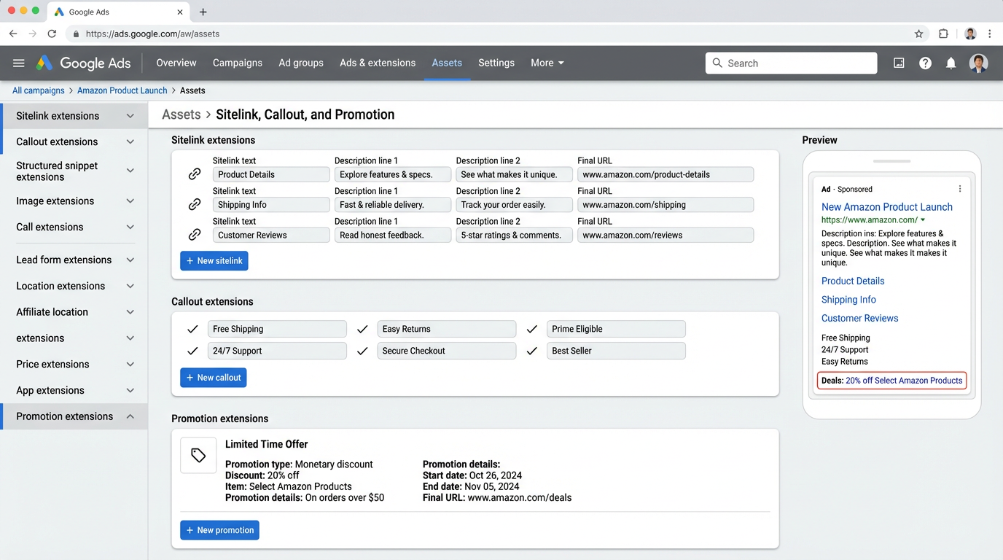Expand the Sitelink extensions sidebar chevron
The height and width of the screenshot is (560, 1003).
coord(130,115)
